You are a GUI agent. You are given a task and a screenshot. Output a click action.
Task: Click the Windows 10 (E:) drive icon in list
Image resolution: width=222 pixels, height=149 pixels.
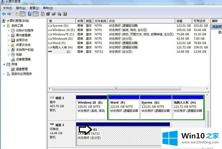tap(50, 30)
